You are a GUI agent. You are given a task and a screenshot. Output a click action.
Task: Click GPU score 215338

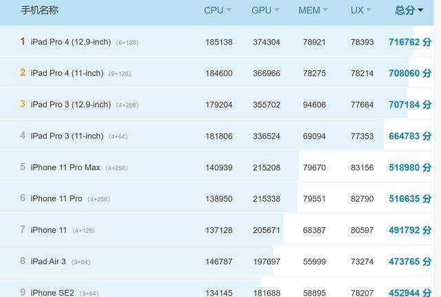pyautogui.click(x=267, y=199)
